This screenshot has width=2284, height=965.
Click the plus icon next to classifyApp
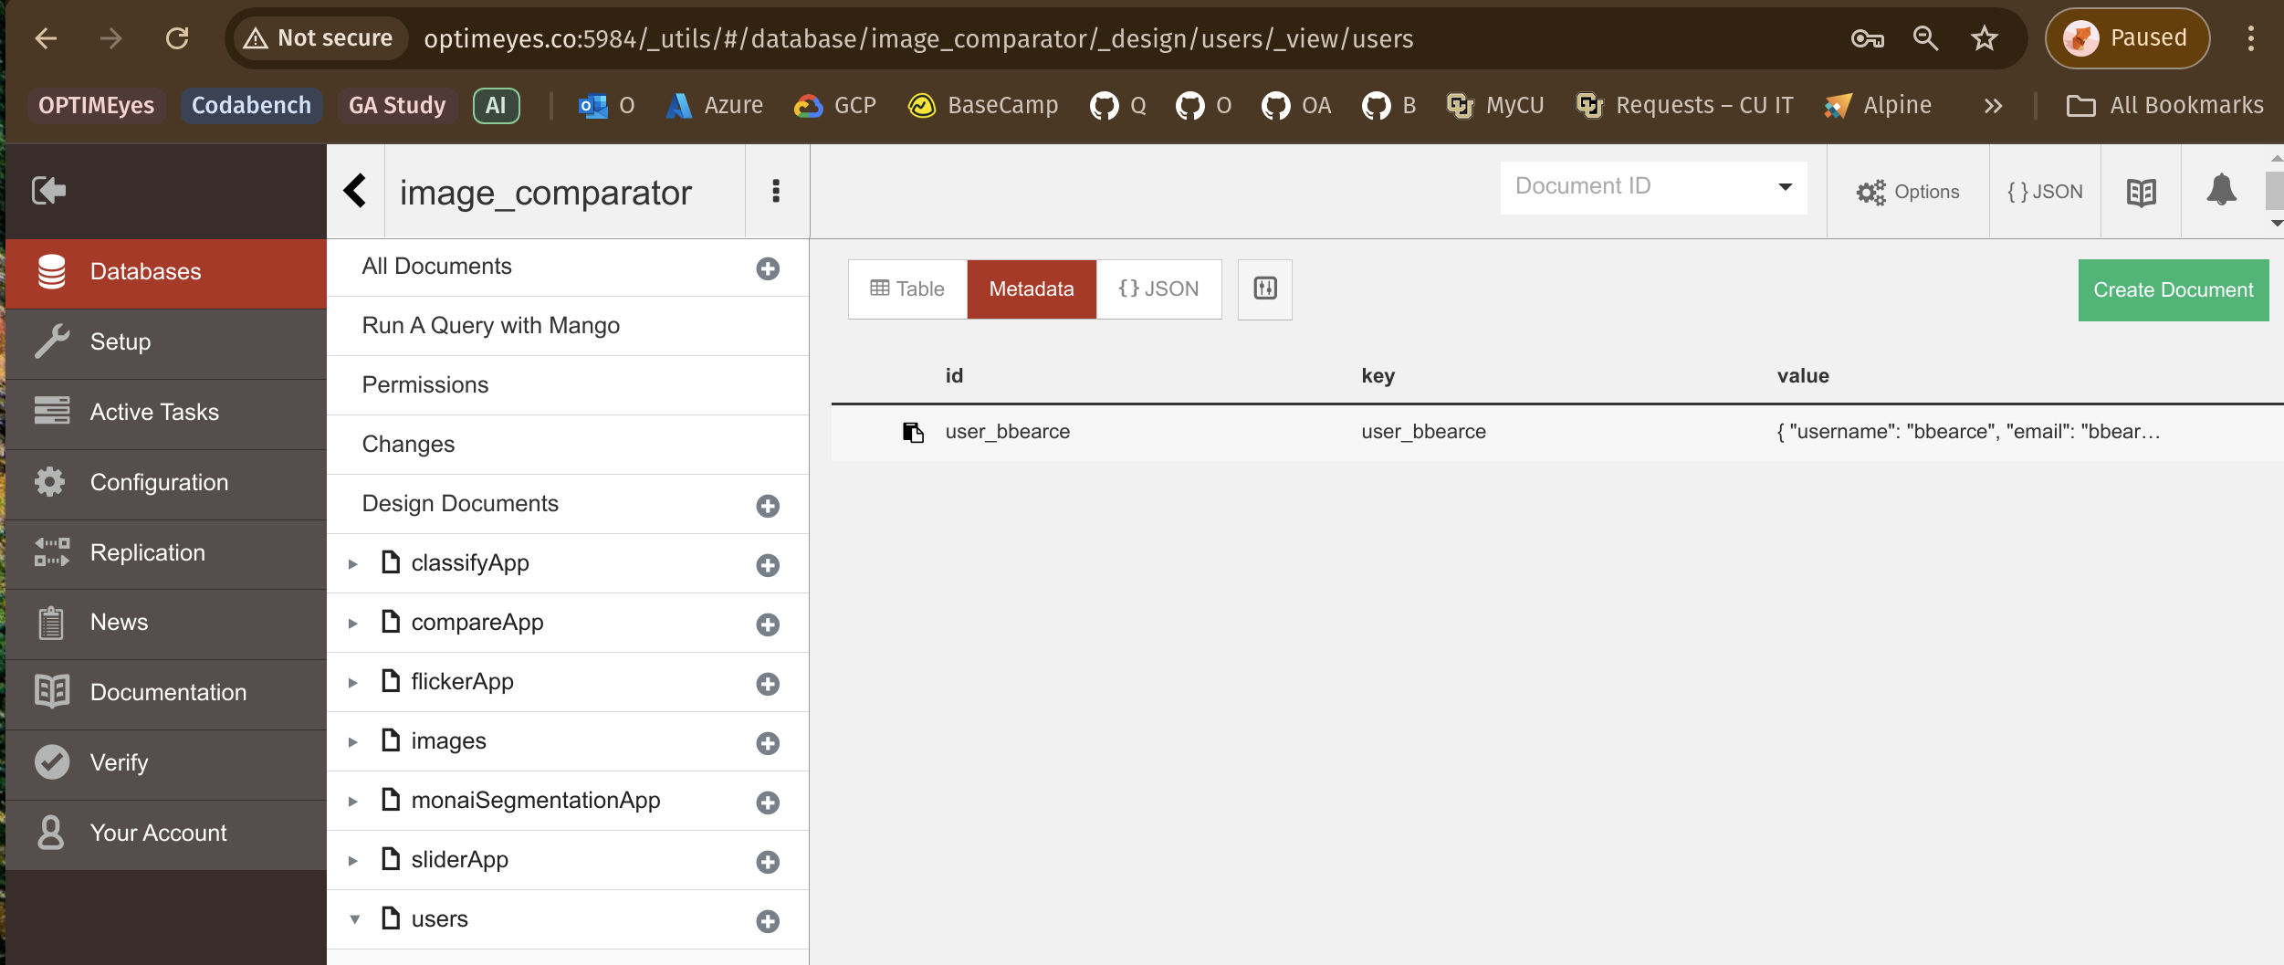tap(768, 565)
